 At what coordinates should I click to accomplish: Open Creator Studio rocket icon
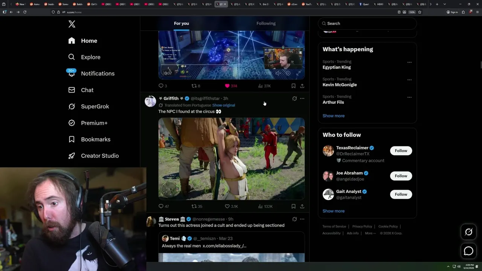pyautogui.click(x=72, y=156)
